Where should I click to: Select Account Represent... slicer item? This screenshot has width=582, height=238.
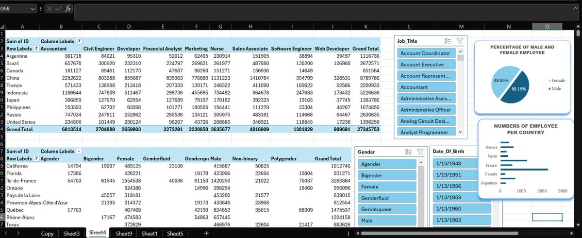click(x=426, y=76)
